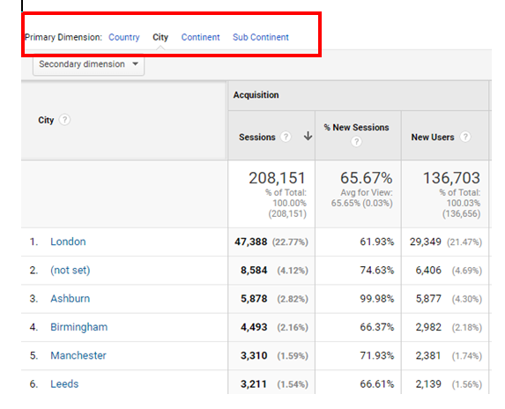The height and width of the screenshot is (409, 505).
Task: Open the Sessions metric help icon
Action: coord(286,137)
